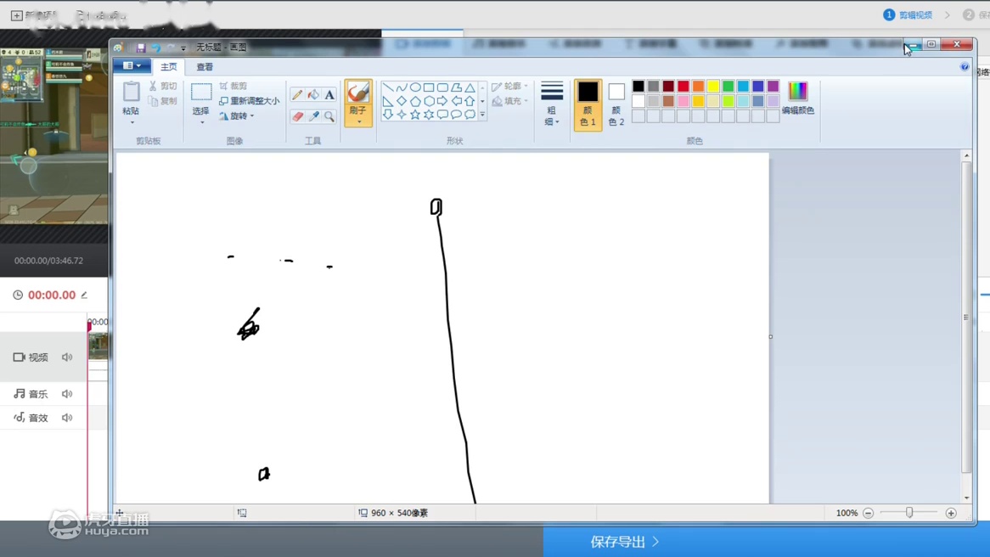This screenshot has height=557, width=990.
Task: Choose the triangle shape
Action: click(x=470, y=87)
